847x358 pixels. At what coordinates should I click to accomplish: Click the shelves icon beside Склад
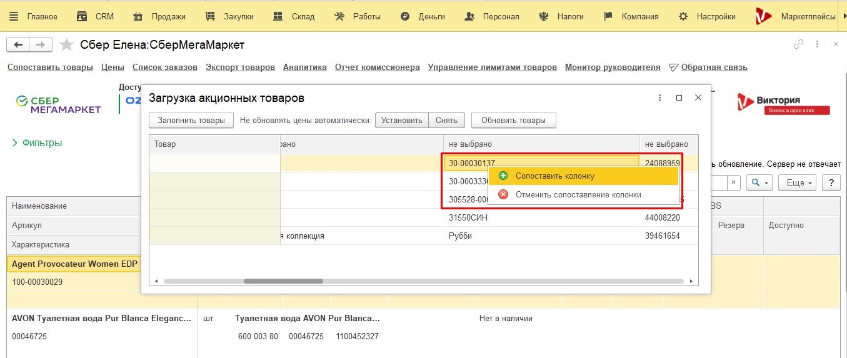pos(278,17)
